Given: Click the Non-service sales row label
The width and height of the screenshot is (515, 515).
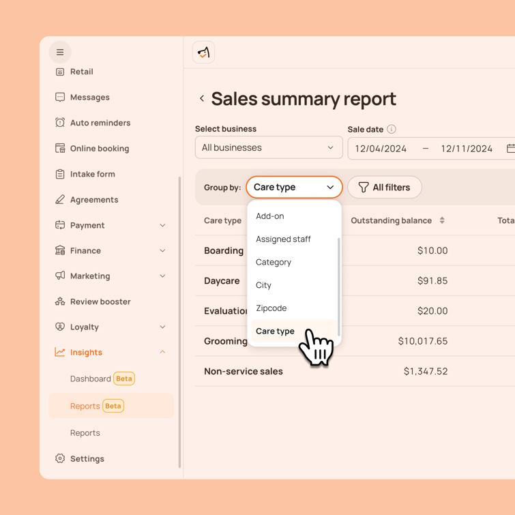Looking at the screenshot, I should coord(244,372).
